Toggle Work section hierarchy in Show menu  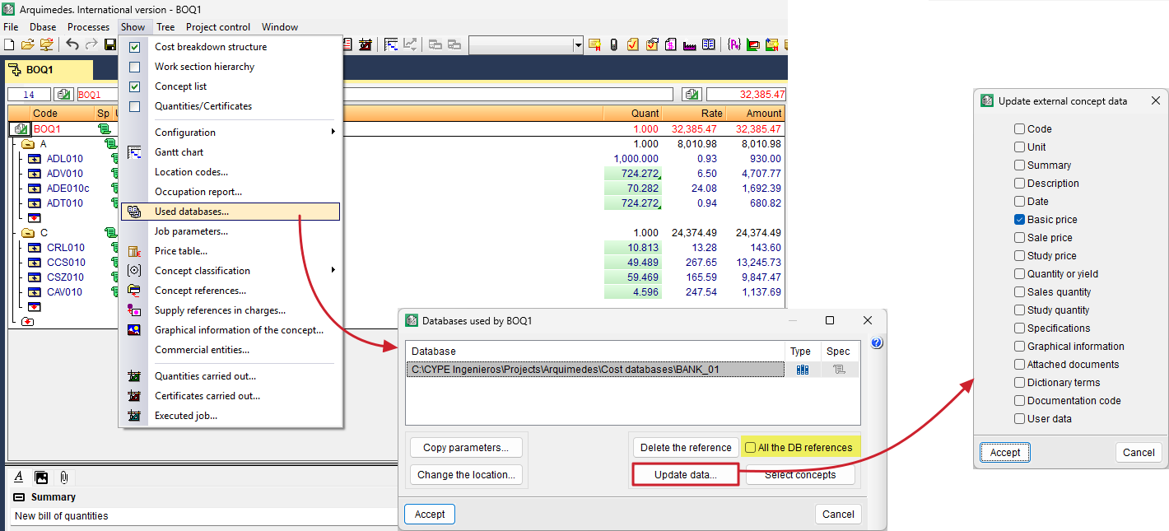click(x=135, y=67)
